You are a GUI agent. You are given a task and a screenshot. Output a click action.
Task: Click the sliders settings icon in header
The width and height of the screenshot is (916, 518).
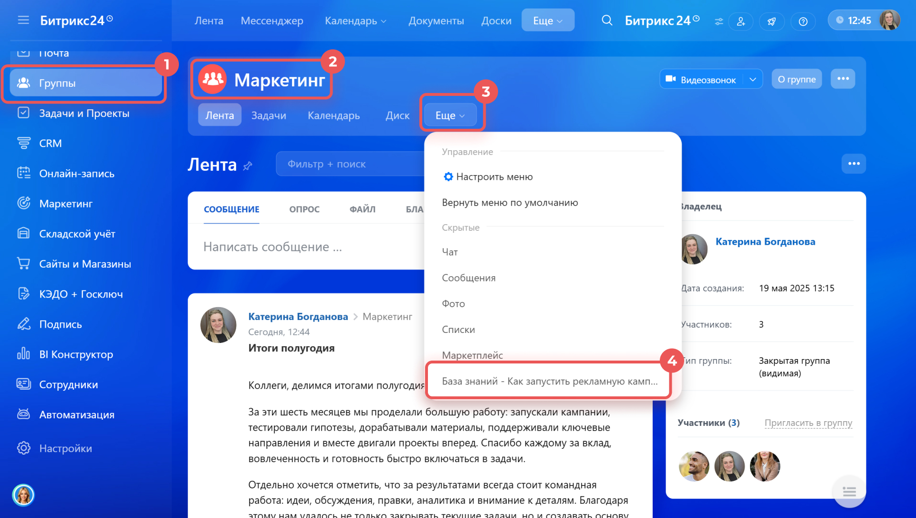pyautogui.click(x=718, y=21)
